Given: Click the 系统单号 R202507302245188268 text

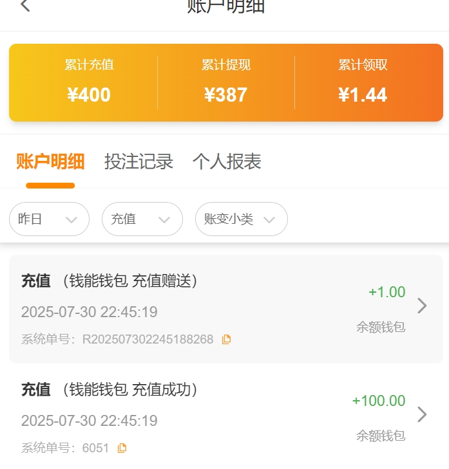Looking at the screenshot, I should pyautogui.click(x=117, y=339).
